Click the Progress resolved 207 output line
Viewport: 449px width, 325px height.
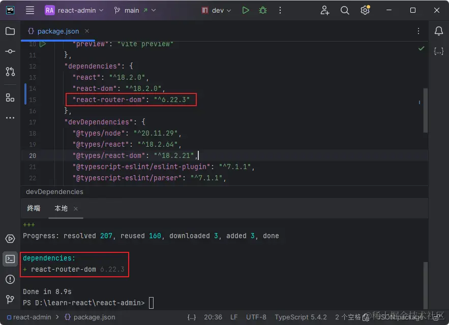(x=151, y=236)
